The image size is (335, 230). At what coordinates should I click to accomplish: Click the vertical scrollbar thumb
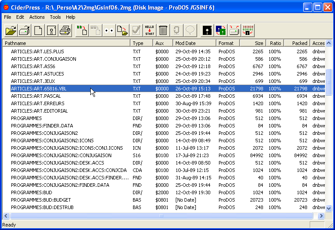click(329, 82)
